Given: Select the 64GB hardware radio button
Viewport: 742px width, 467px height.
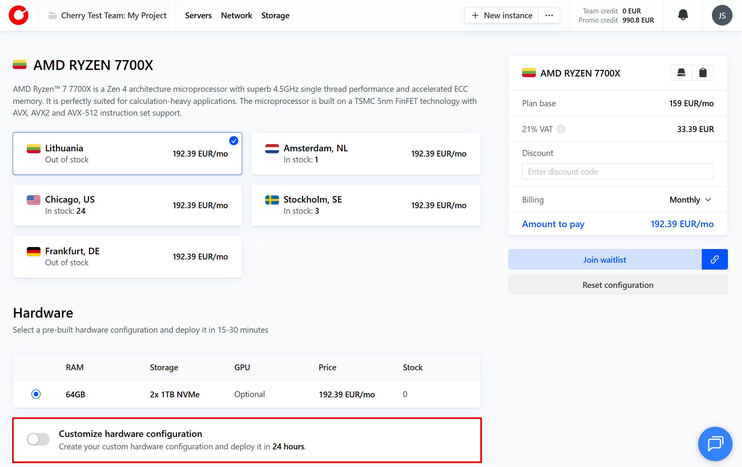Looking at the screenshot, I should click(x=36, y=394).
